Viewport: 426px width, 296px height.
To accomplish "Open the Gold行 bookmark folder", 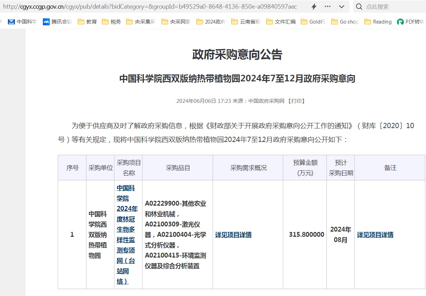I will tap(313, 22).
